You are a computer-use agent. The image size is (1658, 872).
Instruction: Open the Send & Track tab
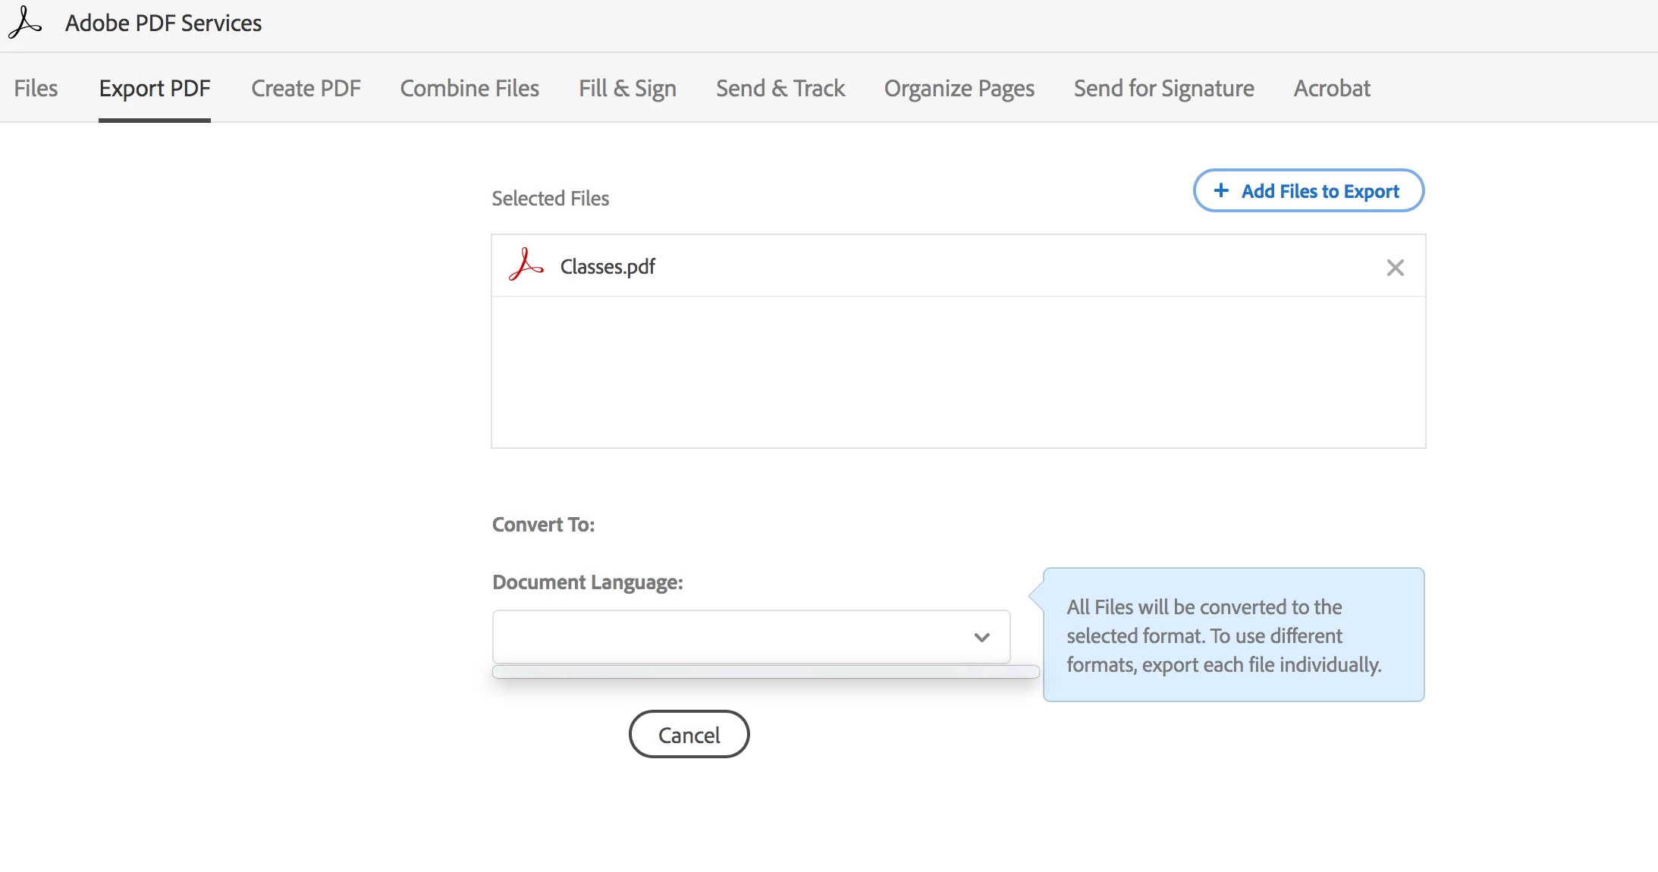tap(780, 89)
